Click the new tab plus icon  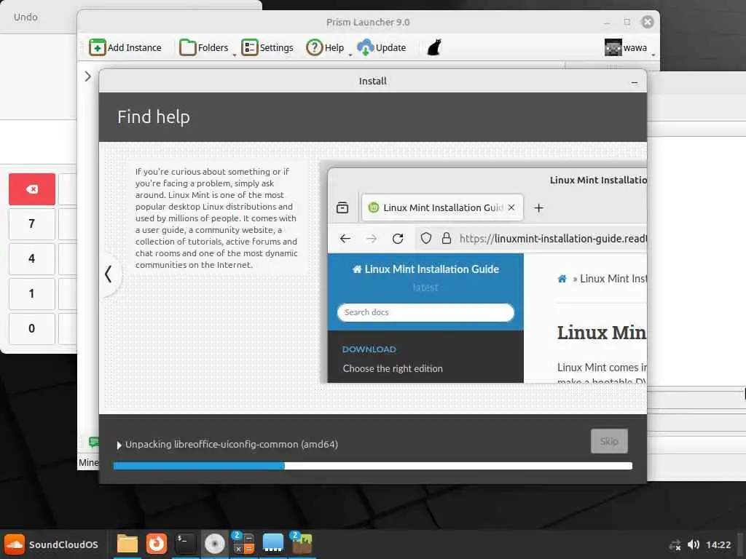point(538,207)
